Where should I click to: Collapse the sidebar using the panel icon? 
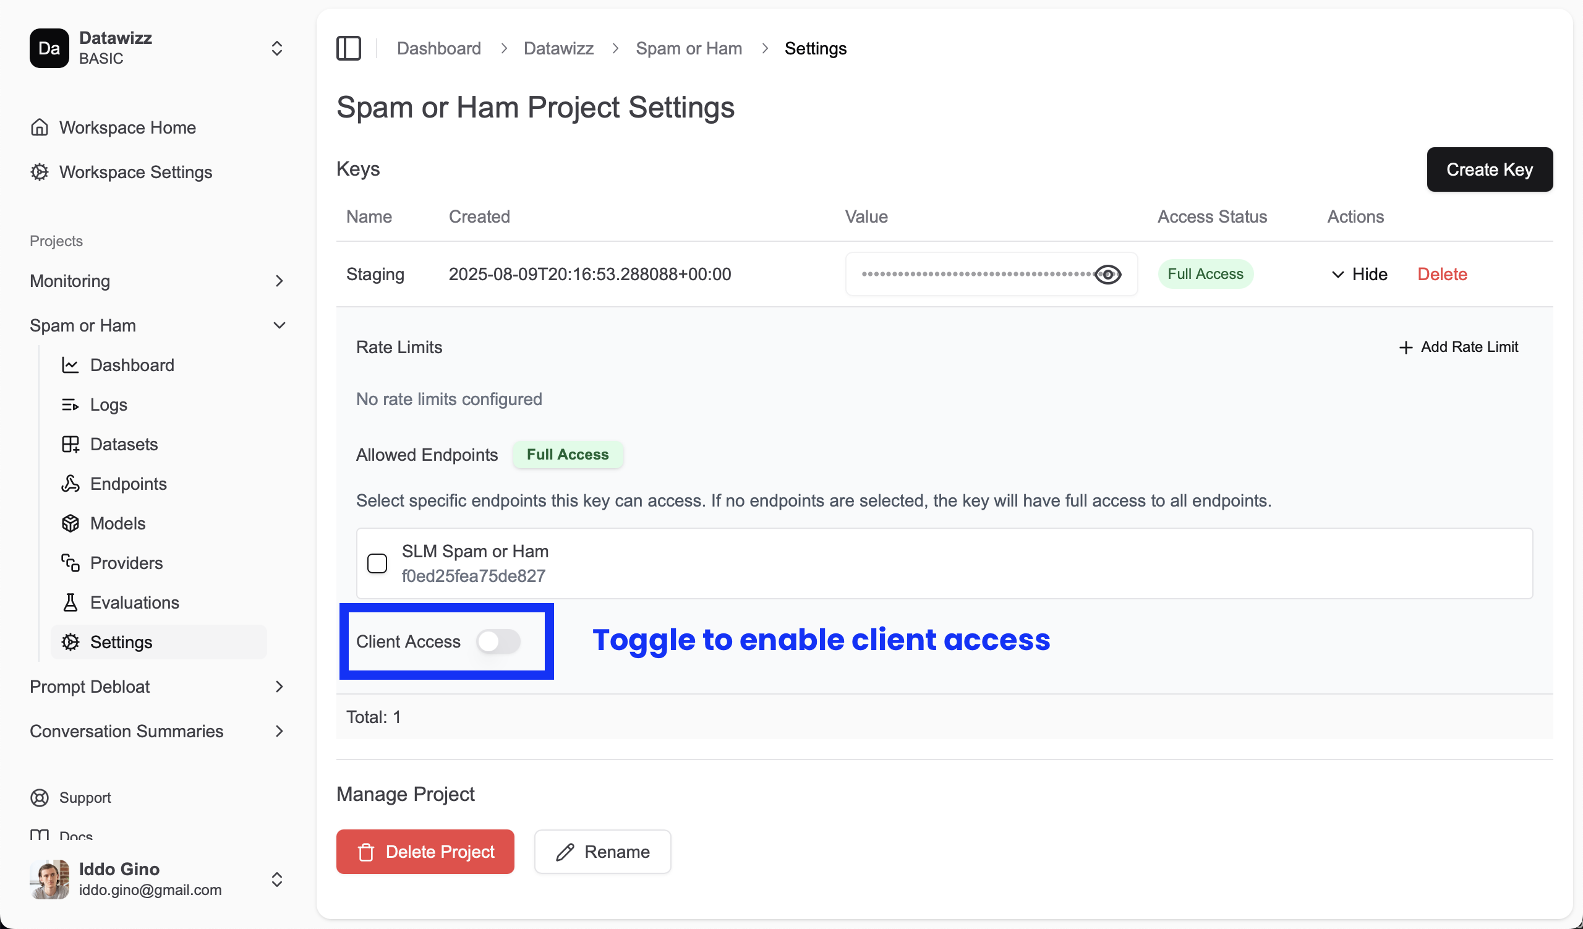[x=349, y=48]
